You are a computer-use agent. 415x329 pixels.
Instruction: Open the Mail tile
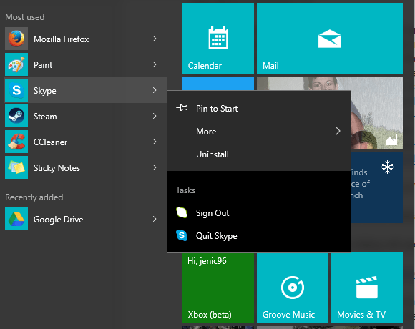330,39
